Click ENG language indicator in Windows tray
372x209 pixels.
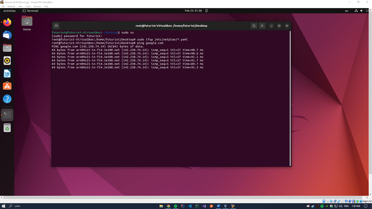click(346, 206)
